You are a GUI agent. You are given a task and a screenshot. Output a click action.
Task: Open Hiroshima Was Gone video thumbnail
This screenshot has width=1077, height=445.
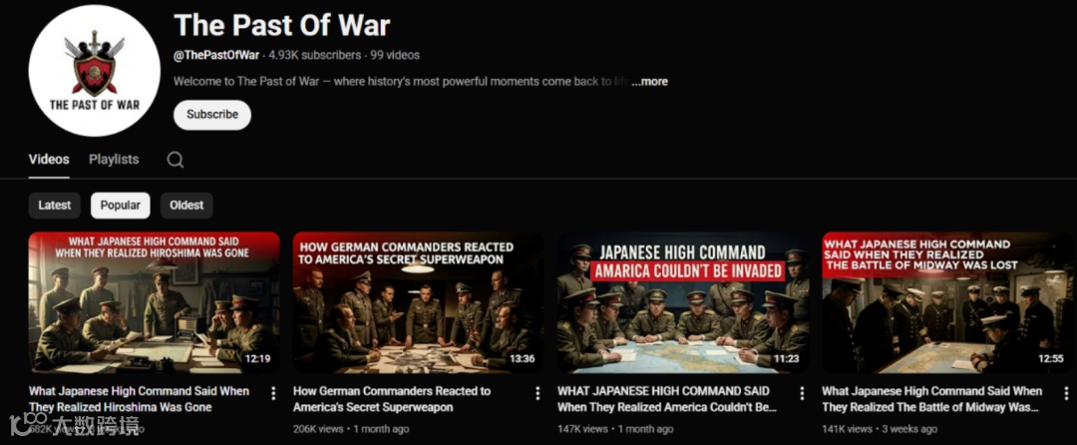click(x=154, y=303)
